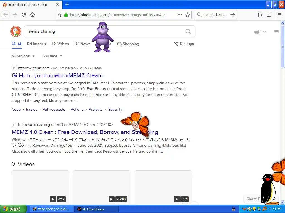Open the DuckDuckGo side menu icon
285x213 pixels.
pos(276,32)
